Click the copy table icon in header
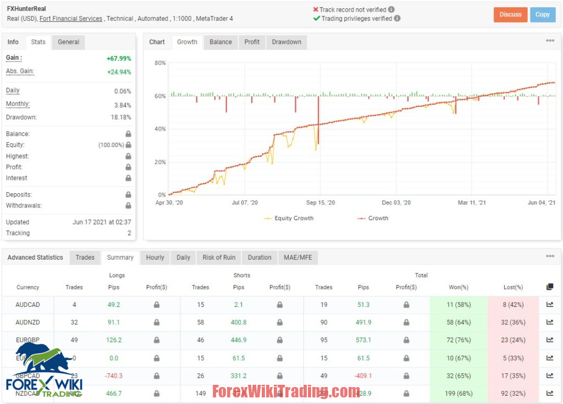563x404 pixels. (550, 287)
